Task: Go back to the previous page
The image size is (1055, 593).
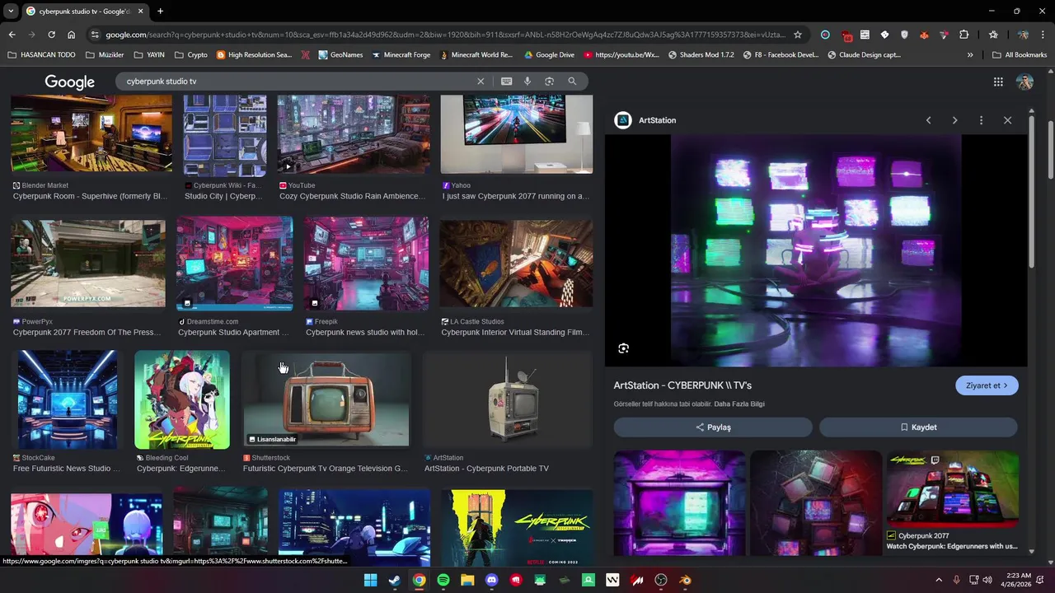Action: click(12, 35)
